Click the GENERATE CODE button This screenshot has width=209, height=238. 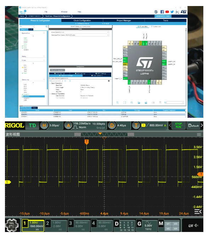click(163, 16)
